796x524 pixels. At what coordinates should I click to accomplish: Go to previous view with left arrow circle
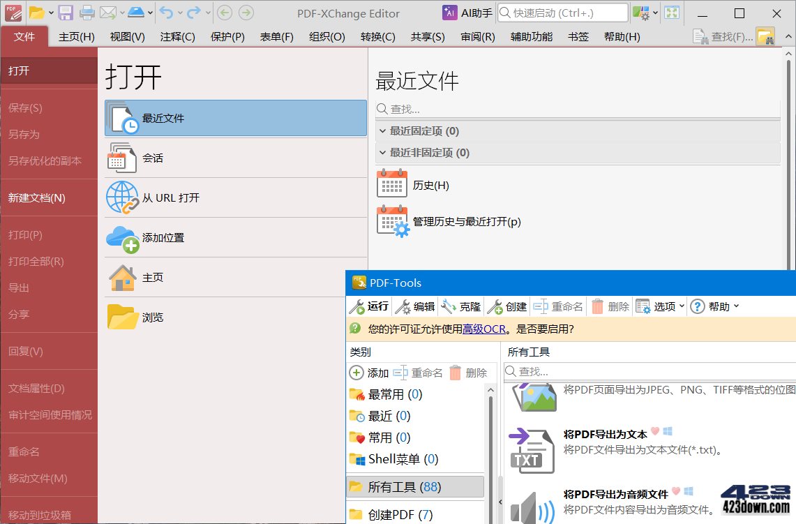(x=225, y=12)
